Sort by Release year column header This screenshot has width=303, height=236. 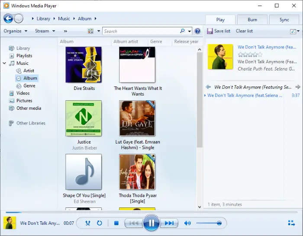coord(186,41)
